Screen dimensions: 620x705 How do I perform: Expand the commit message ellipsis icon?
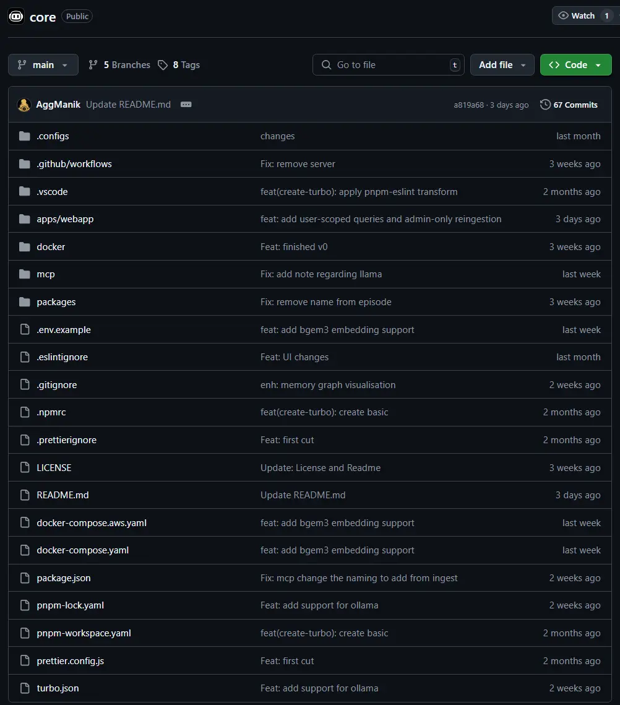pyautogui.click(x=186, y=105)
